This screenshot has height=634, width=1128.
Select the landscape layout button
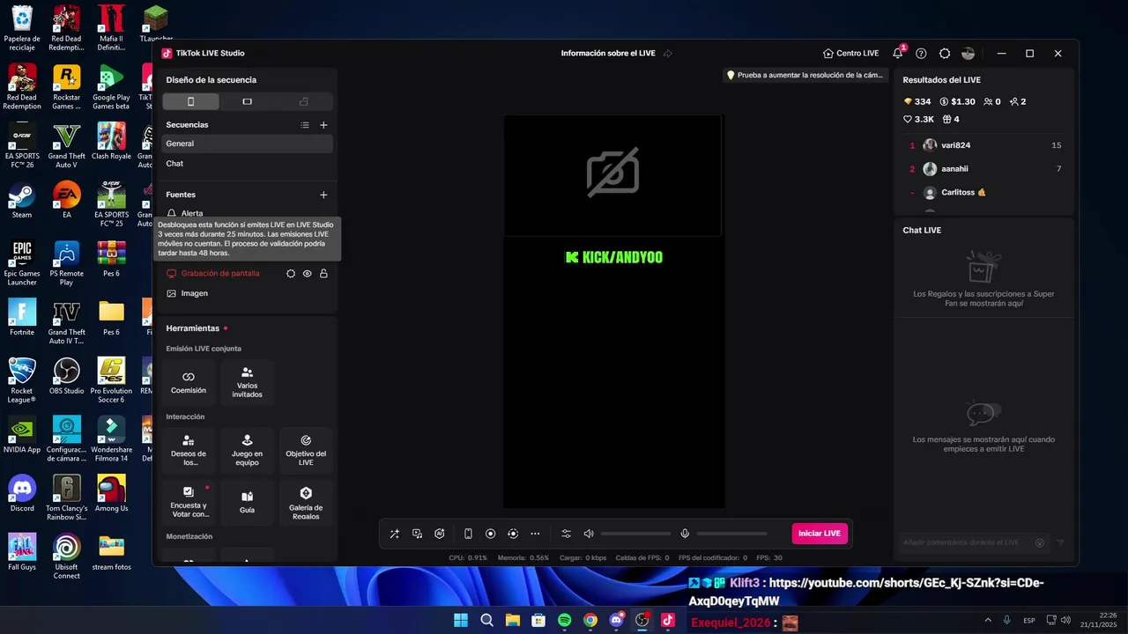pyautogui.click(x=247, y=101)
